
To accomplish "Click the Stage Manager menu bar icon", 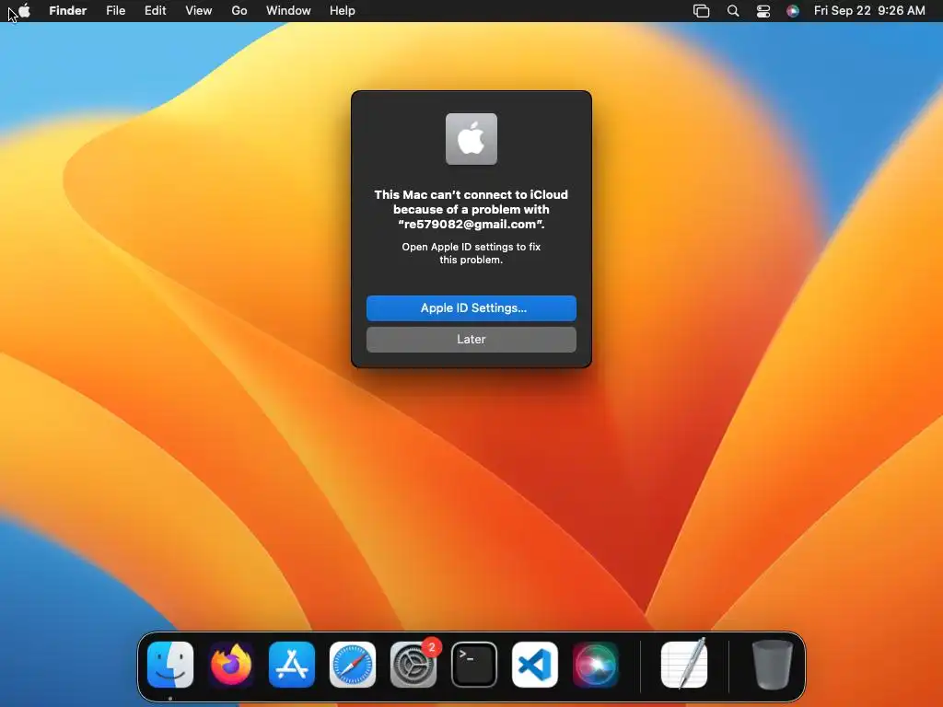I will click(x=701, y=11).
